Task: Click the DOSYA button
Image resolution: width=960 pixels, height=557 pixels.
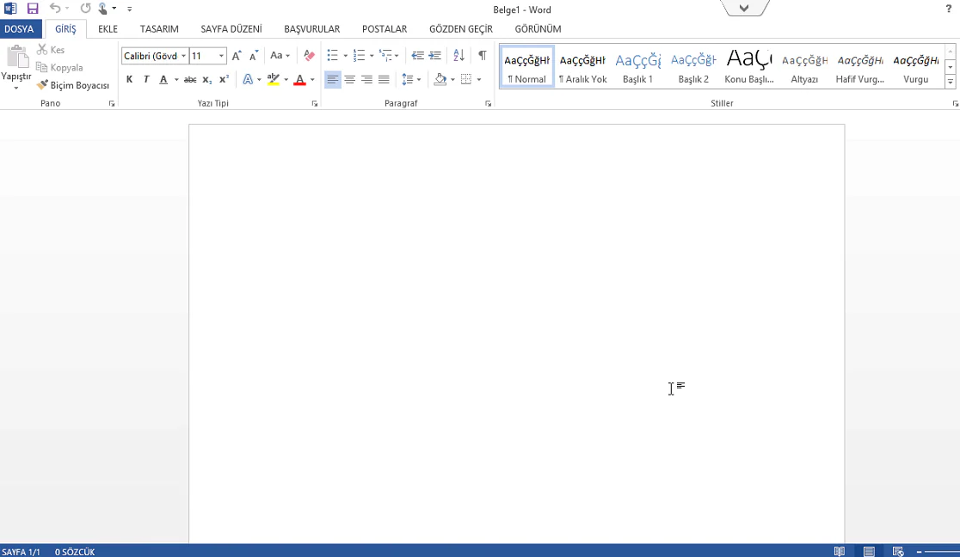Action: click(x=19, y=29)
